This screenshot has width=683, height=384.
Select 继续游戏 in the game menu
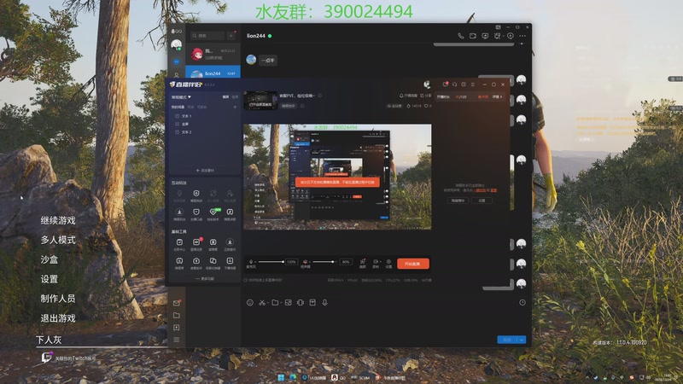point(58,220)
